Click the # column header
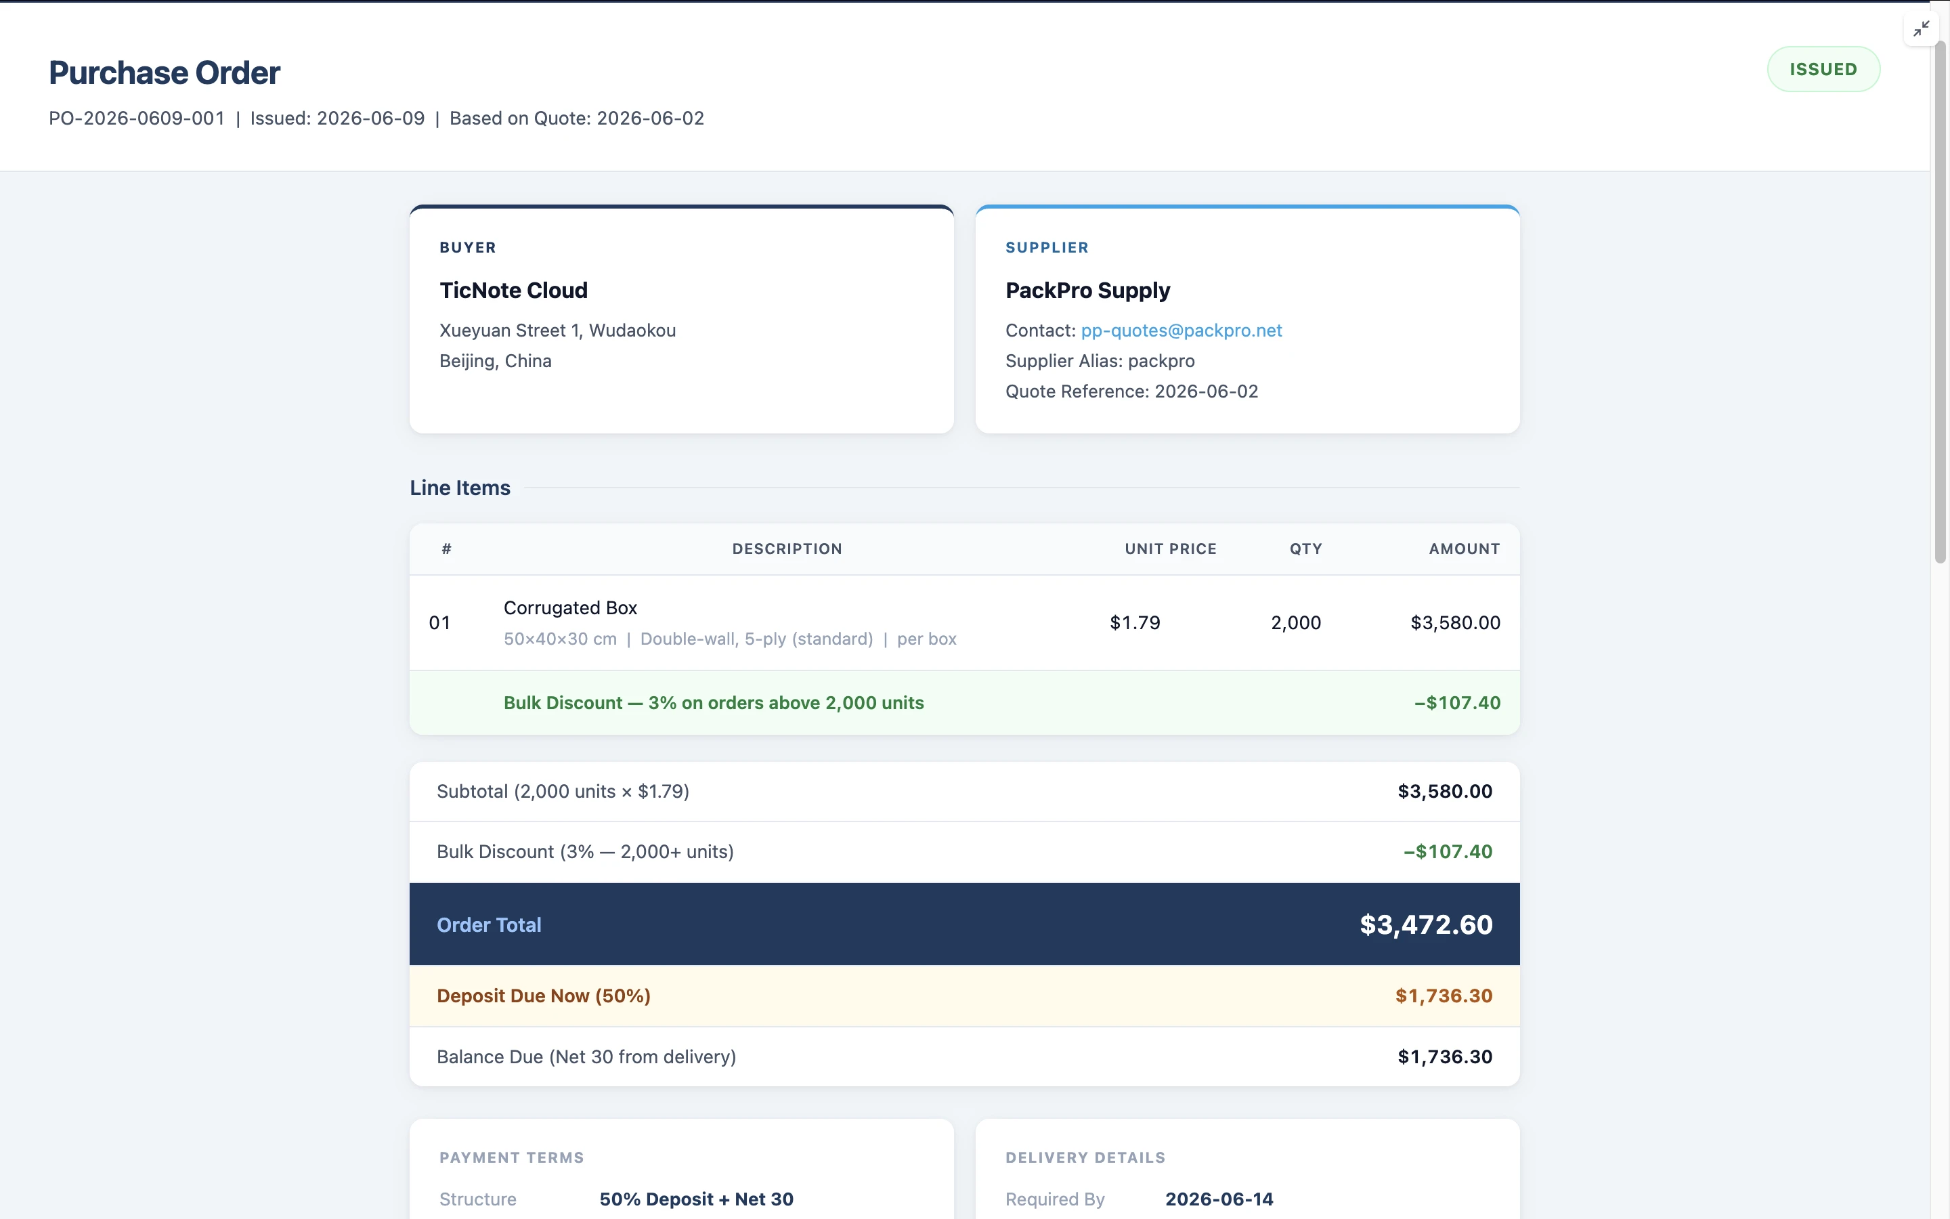 (x=446, y=549)
